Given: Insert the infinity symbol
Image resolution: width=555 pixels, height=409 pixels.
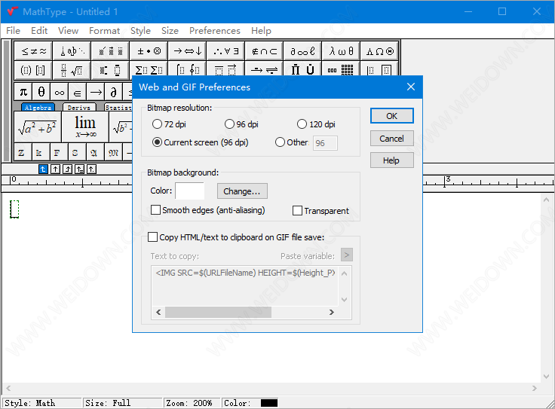Looking at the screenshot, I should click(60, 92).
